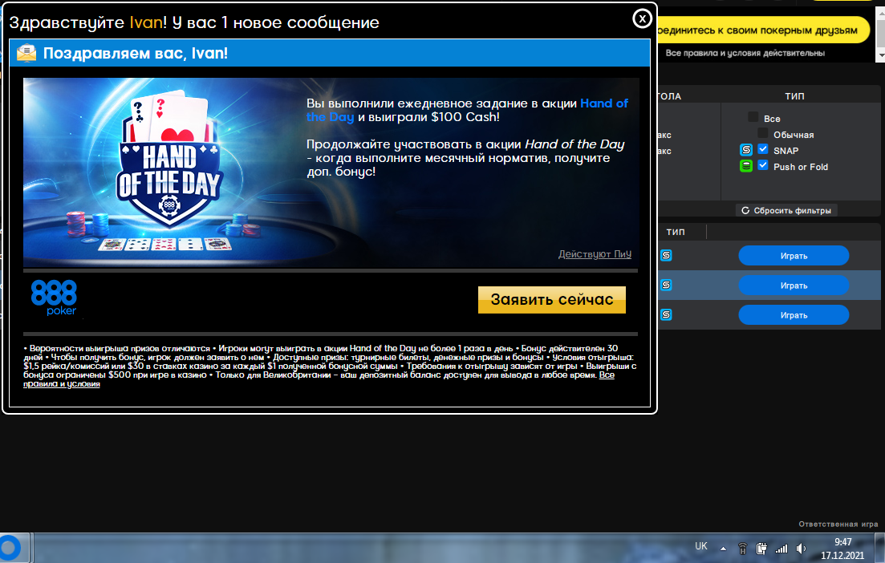885x563 pixels.
Task: Open the 'Ответственная игра' footer link
Action: (x=838, y=524)
